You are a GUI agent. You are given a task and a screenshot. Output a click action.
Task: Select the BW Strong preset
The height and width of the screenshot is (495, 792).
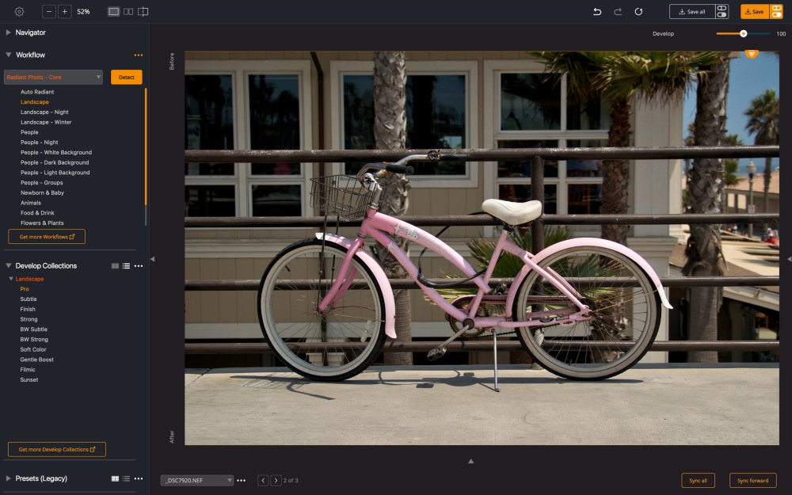point(34,340)
